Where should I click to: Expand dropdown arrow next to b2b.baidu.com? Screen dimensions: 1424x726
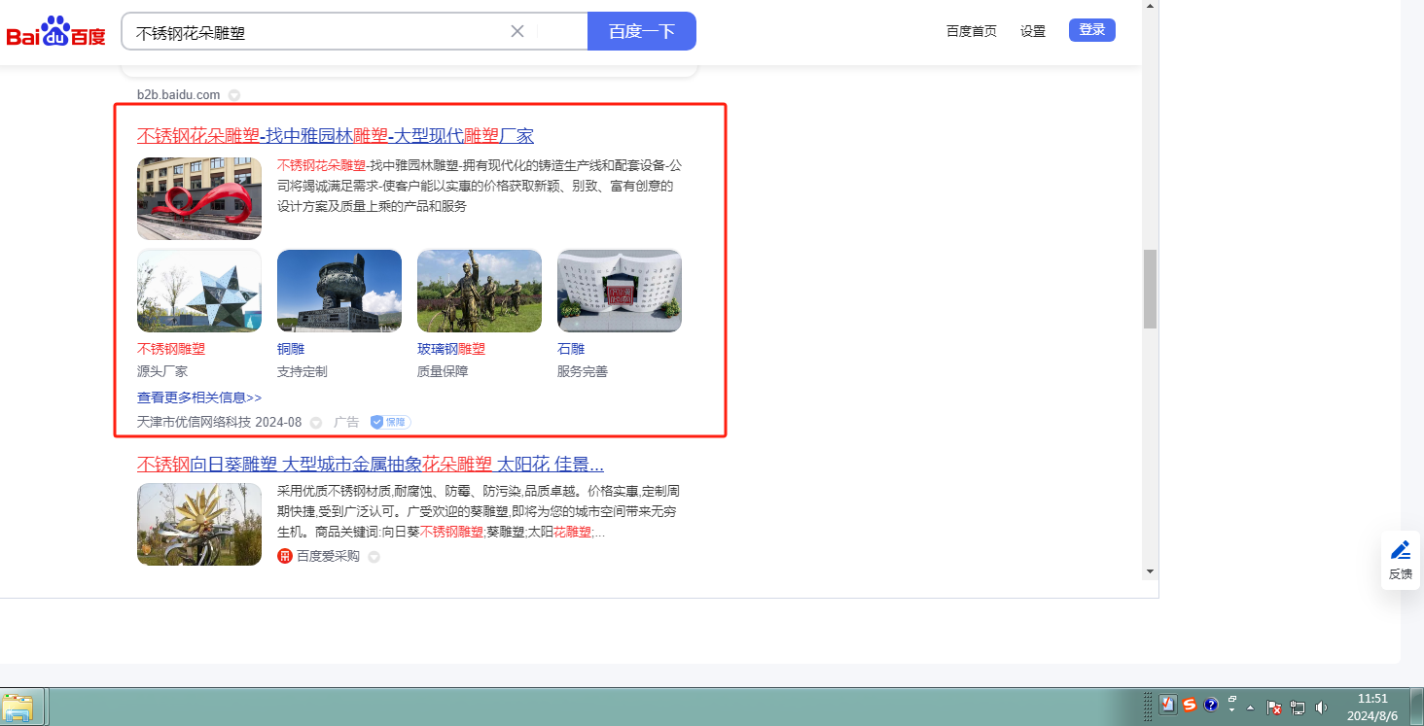click(x=234, y=95)
